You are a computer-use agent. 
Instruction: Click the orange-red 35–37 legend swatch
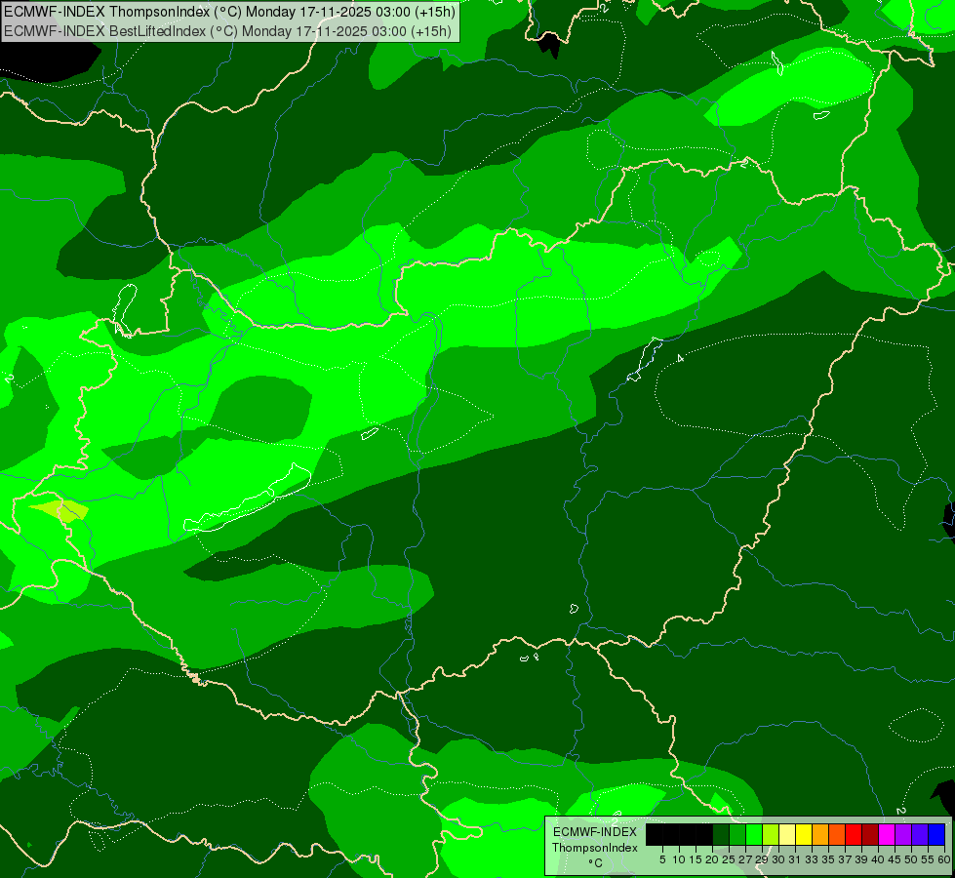837,834
